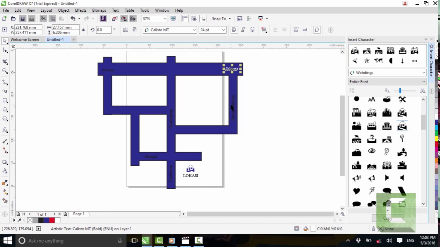The image size is (440, 247).
Task: Click the Mirror horizontally icon
Action: [125, 30]
